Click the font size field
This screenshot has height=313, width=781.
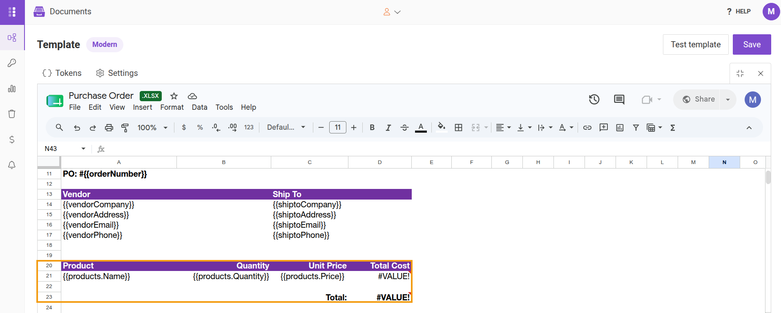point(338,127)
